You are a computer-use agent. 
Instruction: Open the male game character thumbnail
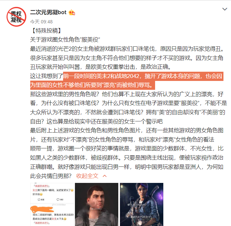97,204
